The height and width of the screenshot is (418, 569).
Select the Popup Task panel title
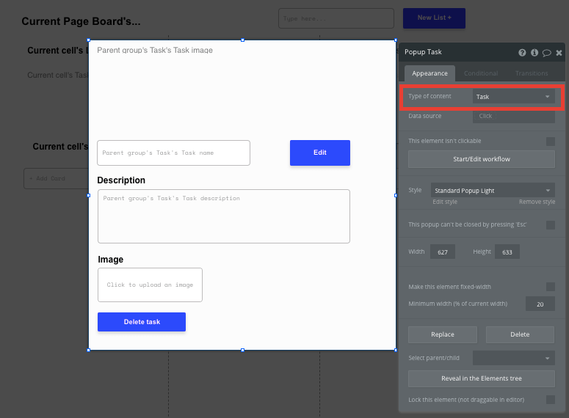coord(423,52)
